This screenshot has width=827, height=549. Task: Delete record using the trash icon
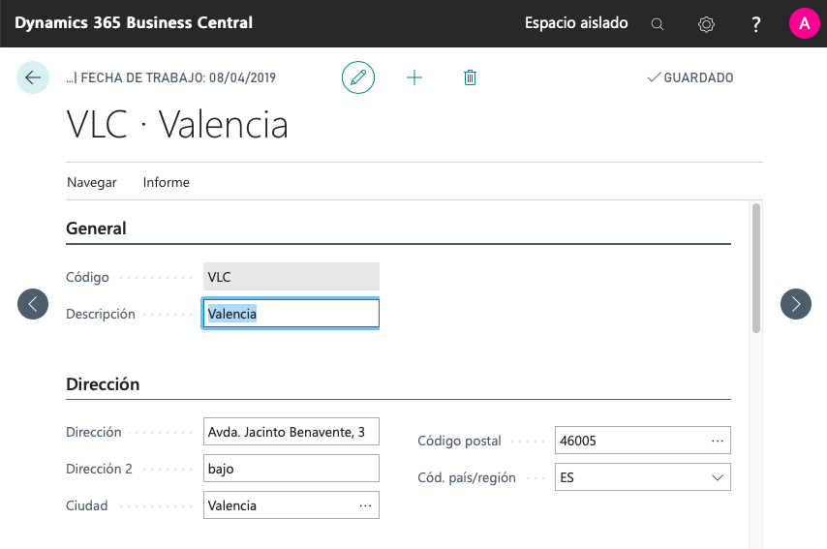[471, 77]
